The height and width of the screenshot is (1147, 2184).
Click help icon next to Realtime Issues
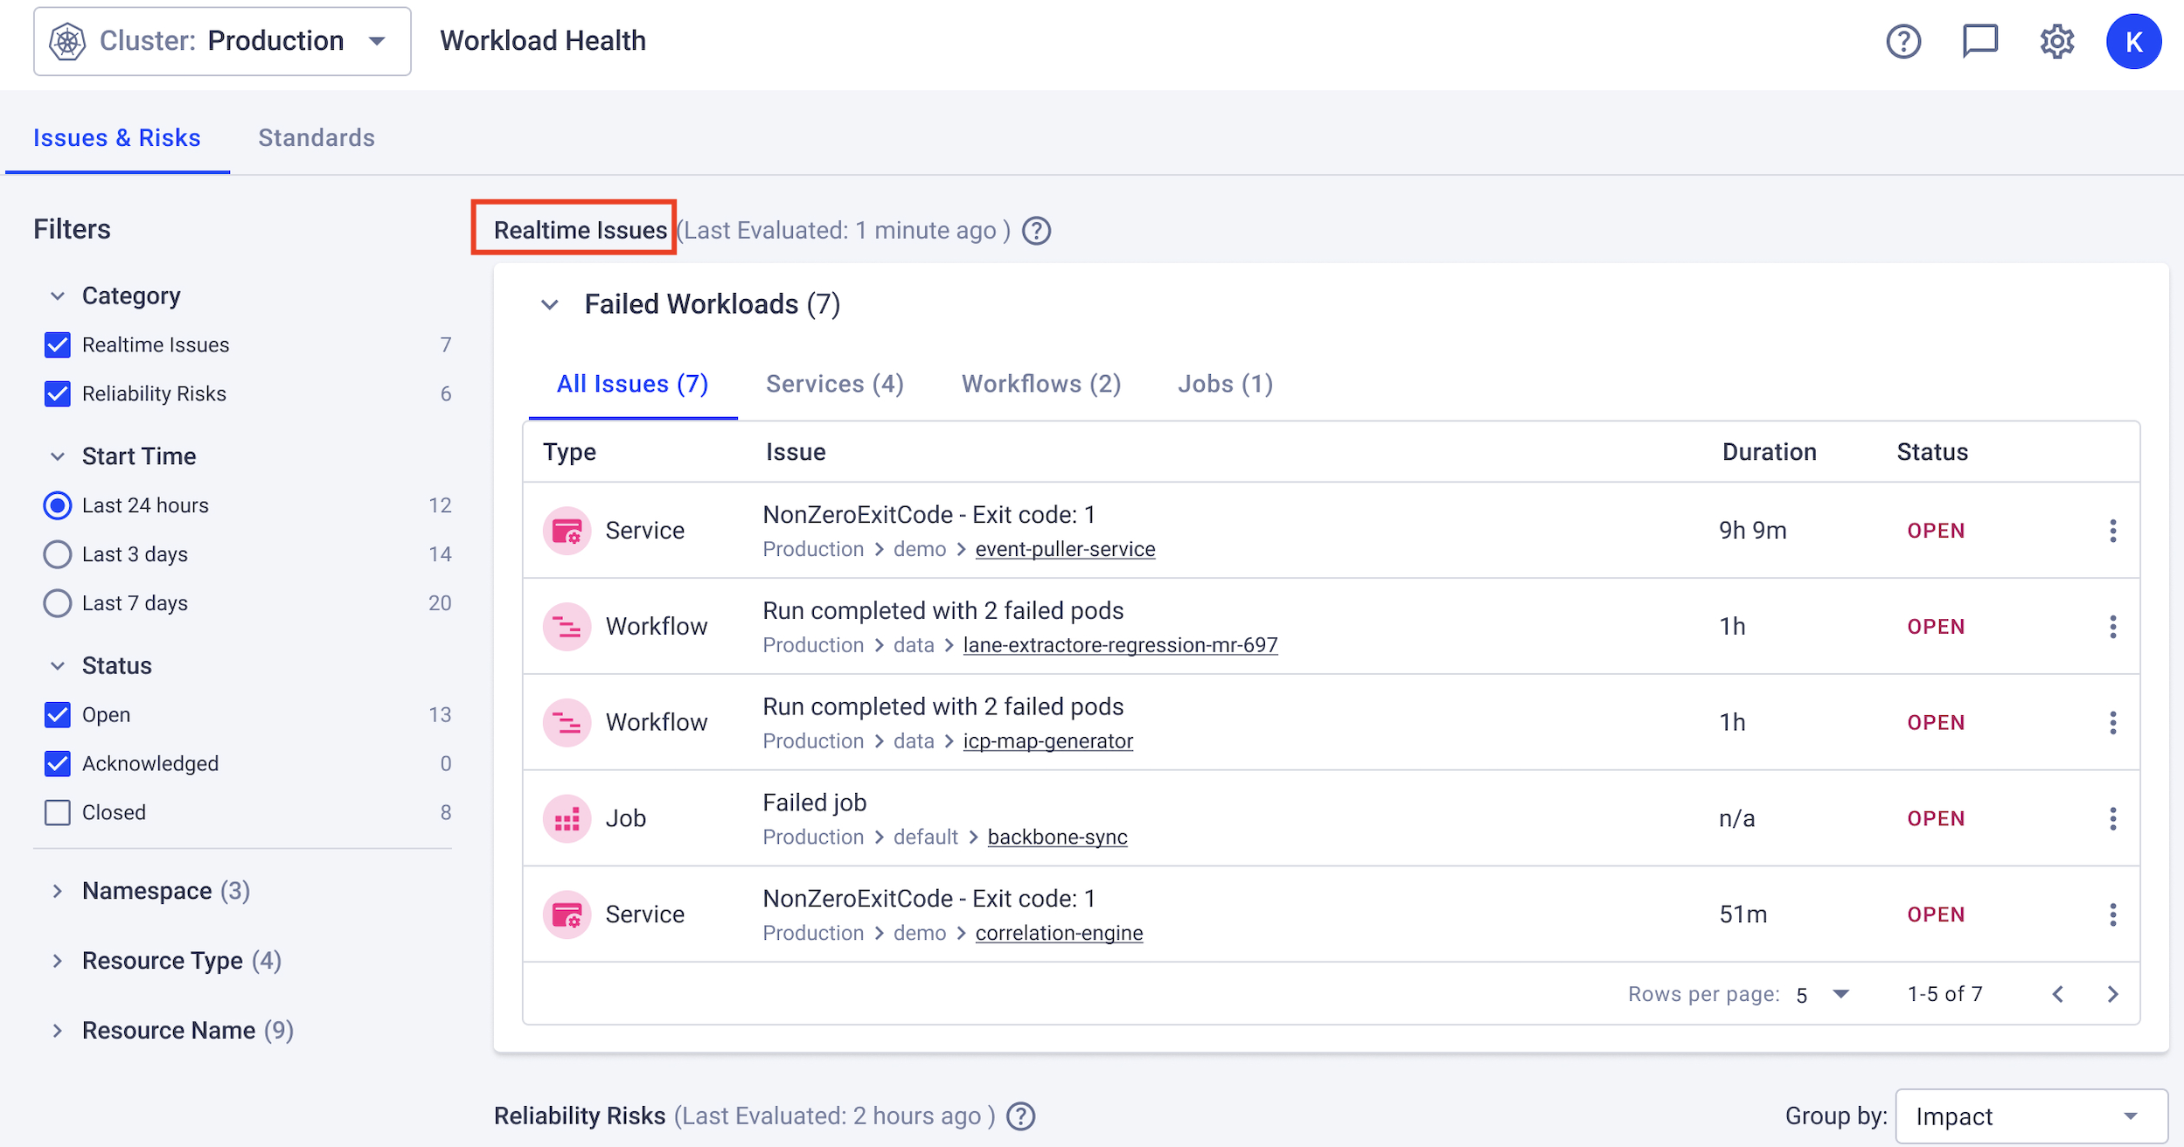click(x=1036, y=231)
